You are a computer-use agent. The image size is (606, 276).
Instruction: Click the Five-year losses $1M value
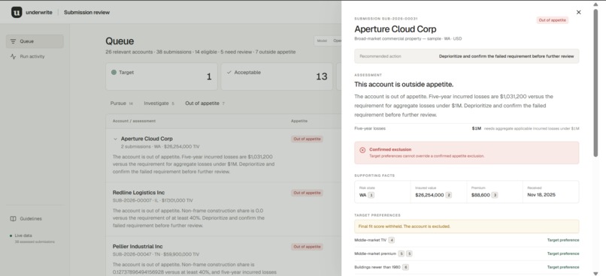476,128
